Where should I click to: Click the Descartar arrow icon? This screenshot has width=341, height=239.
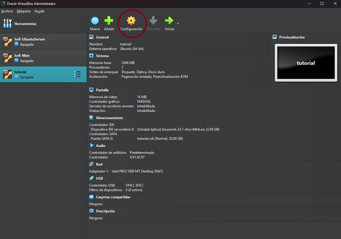[x=153, y=20]
